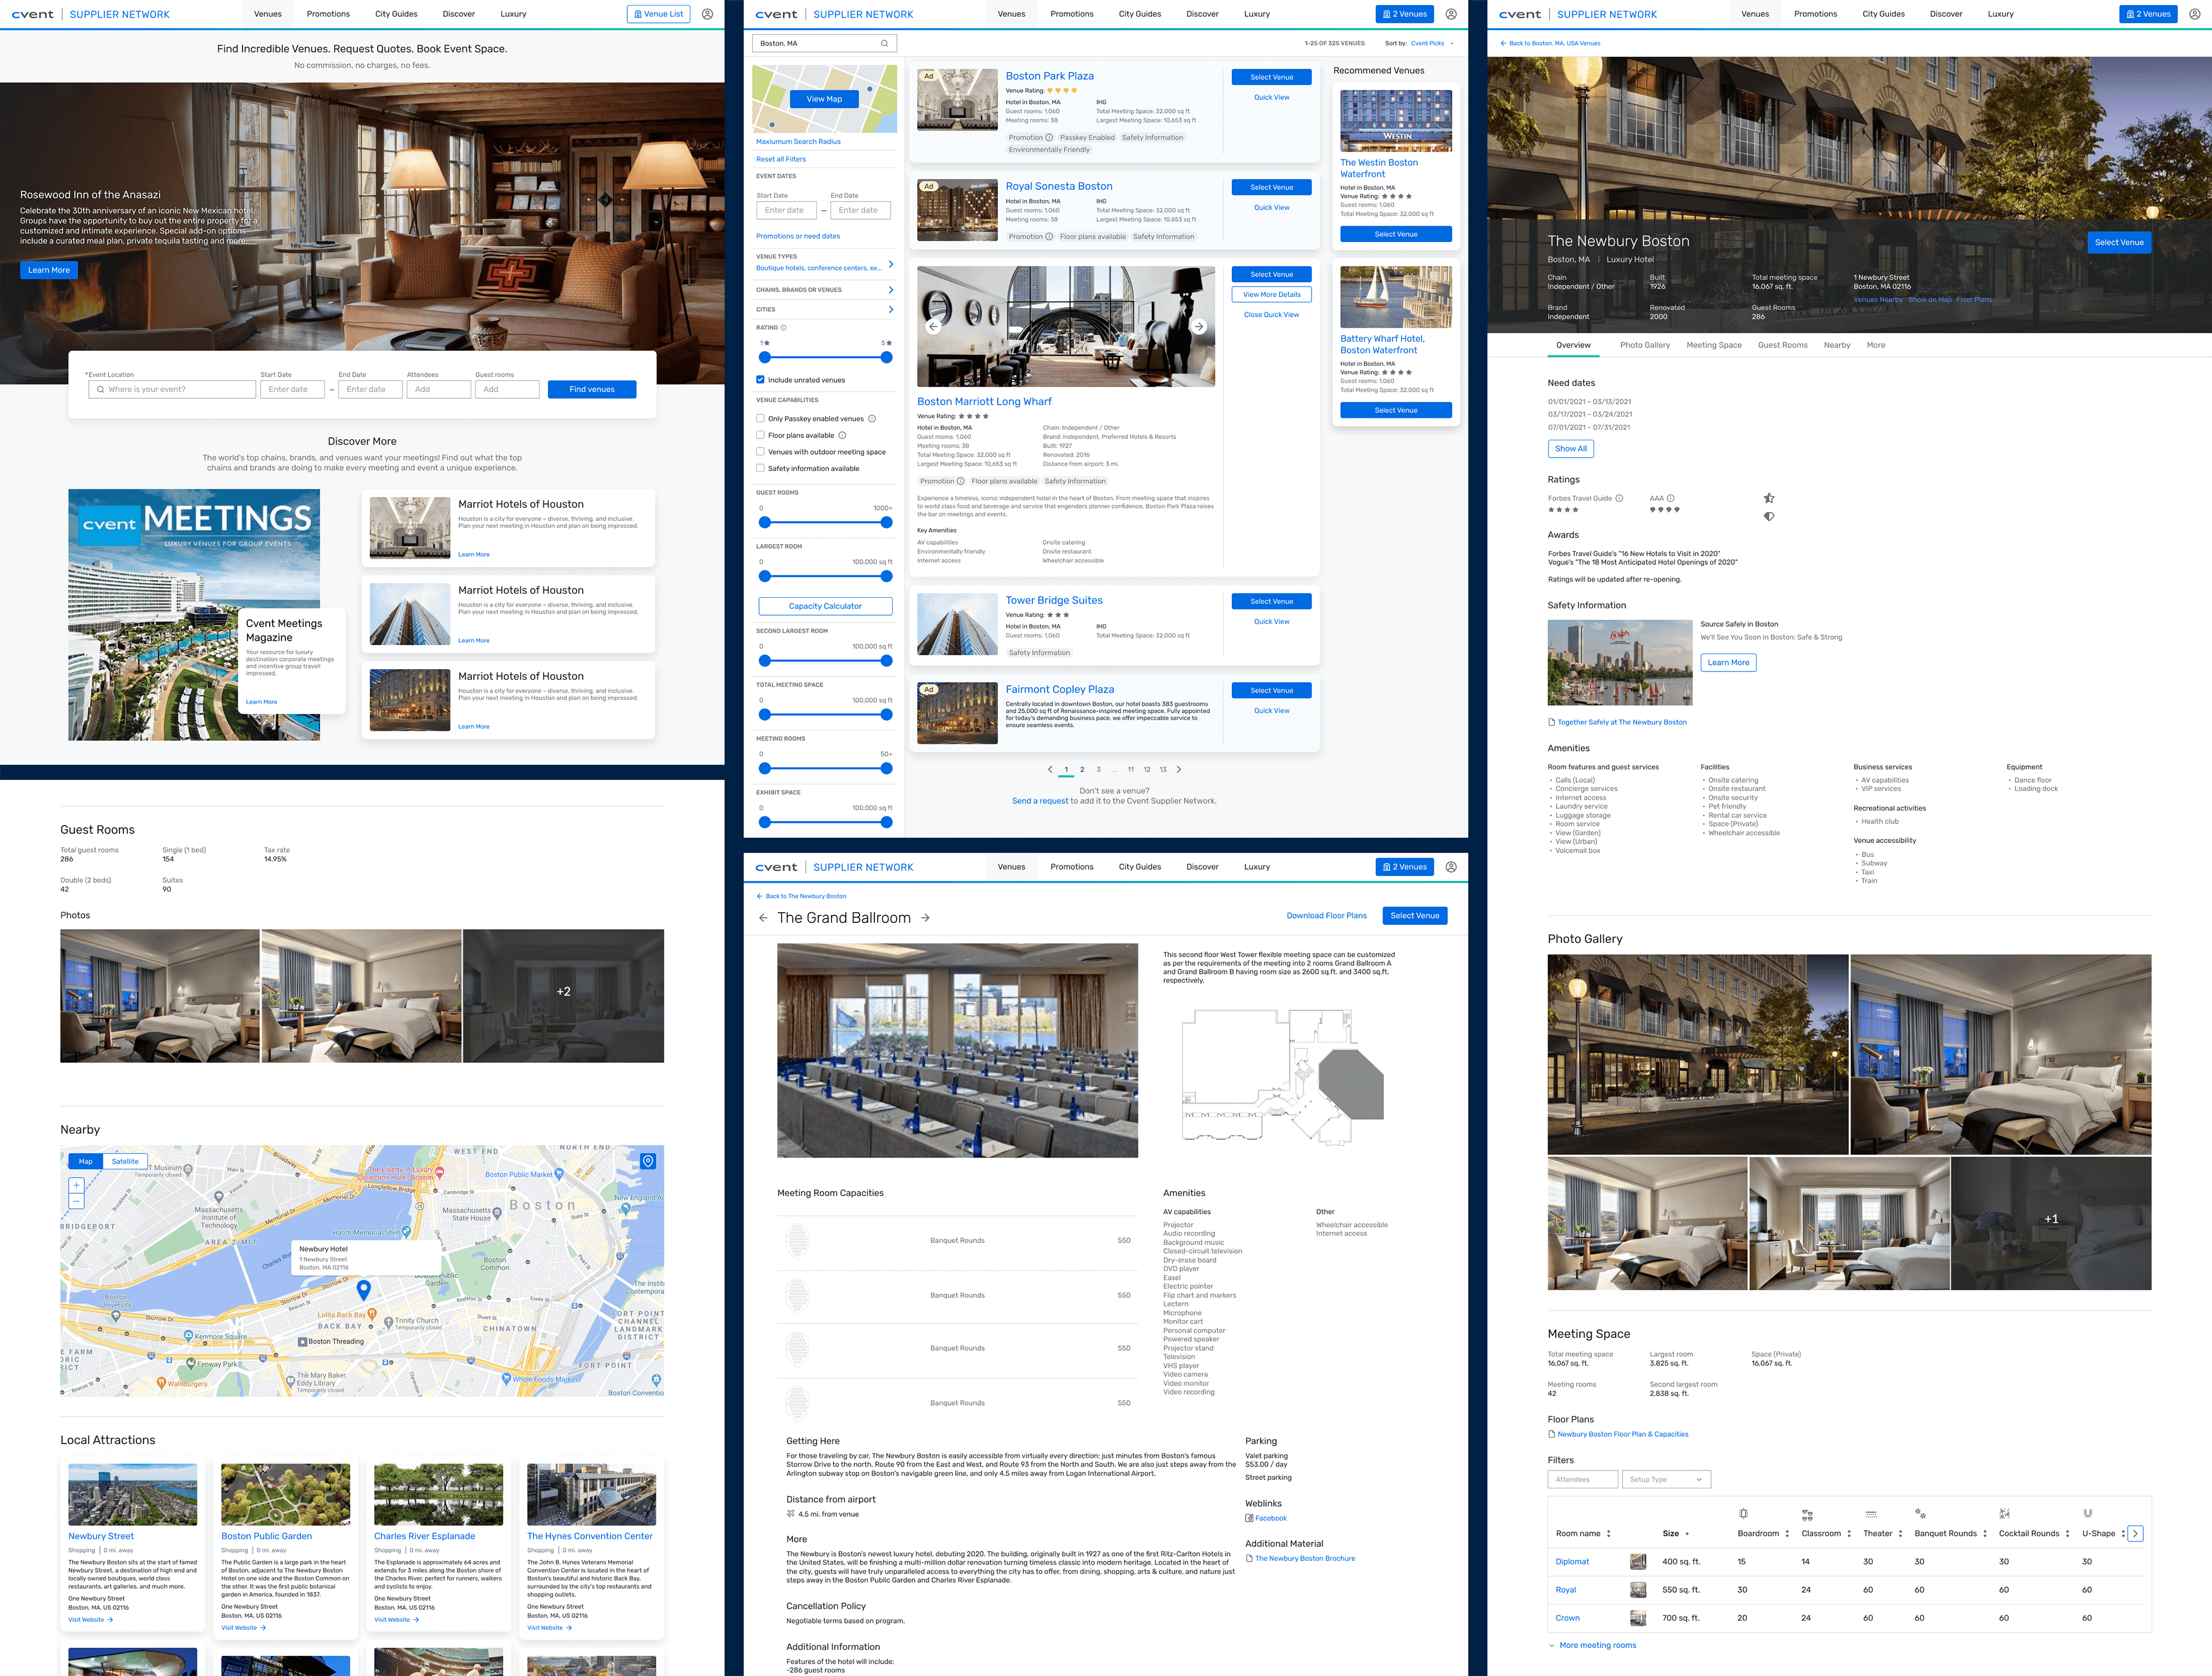Click View More Details for Boston Marriott Long Wharf
This screenshot has width=2212, height=1676.
click(1272, 295)
